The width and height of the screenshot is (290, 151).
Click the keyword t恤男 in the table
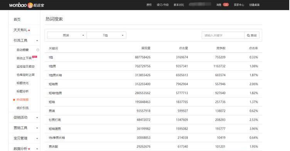click(52, 66)
